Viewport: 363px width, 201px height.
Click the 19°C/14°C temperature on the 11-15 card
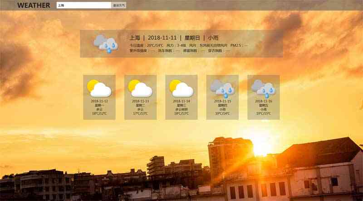point(222,113)
